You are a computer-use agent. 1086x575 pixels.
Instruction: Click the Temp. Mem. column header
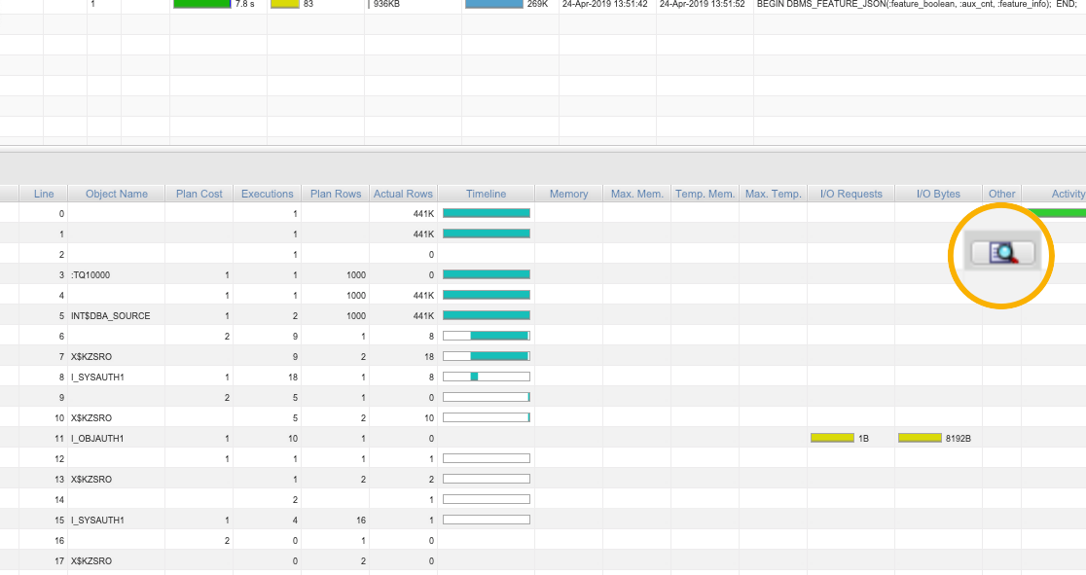pos(705,194)
